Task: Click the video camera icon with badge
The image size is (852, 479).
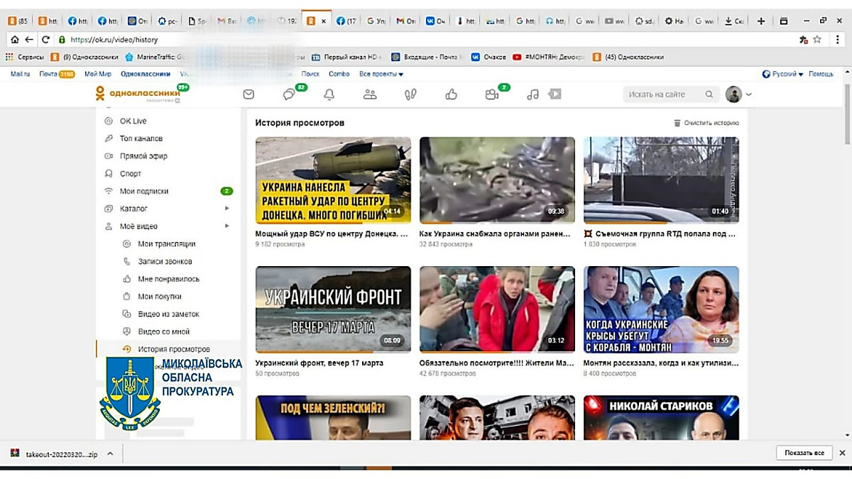Action: 492,94
